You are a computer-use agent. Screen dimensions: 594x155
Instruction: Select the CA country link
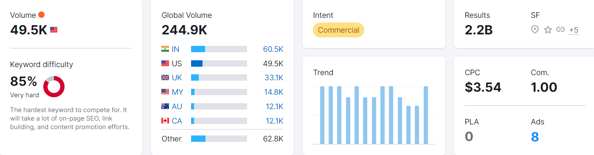177,121
